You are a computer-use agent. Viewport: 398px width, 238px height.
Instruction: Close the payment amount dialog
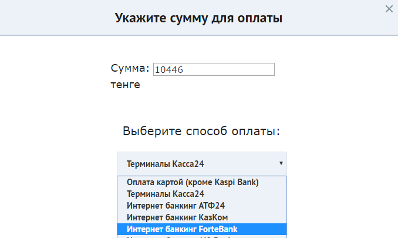coord(389,9)
